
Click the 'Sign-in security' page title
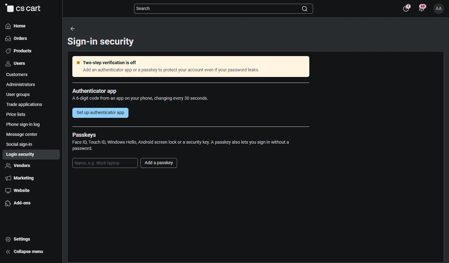(100, 41)
